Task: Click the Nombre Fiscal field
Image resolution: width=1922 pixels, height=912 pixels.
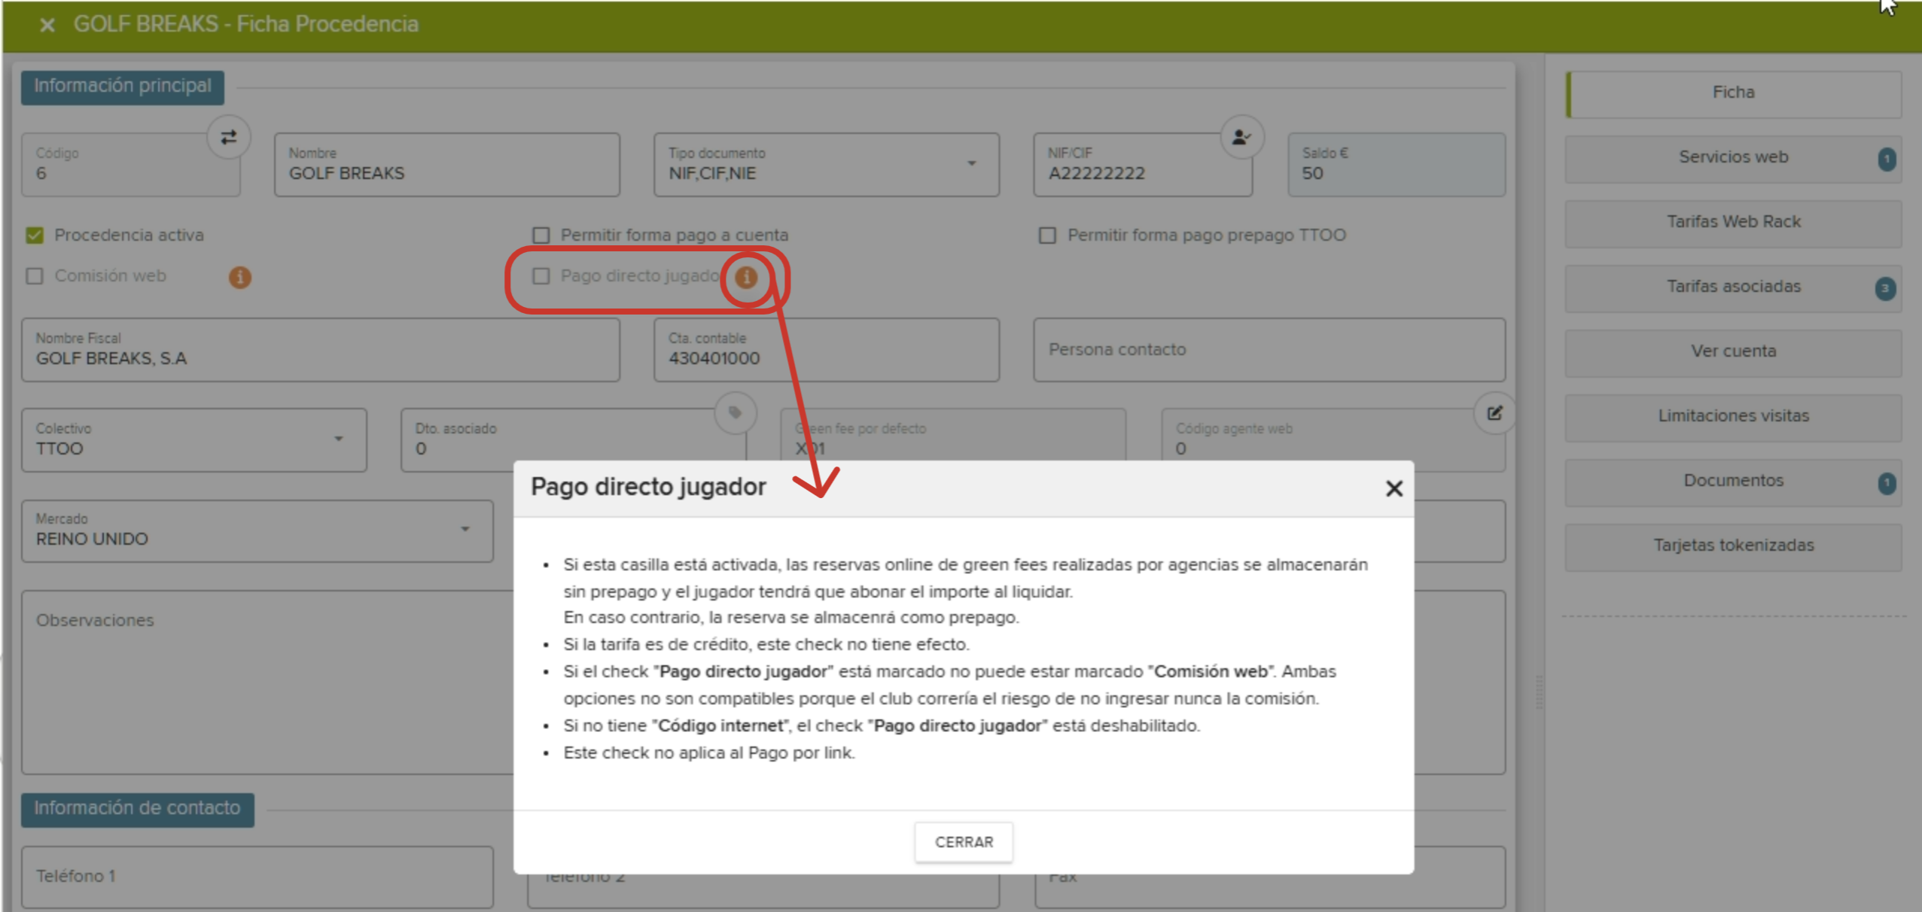Action: [x=320, y=350]
